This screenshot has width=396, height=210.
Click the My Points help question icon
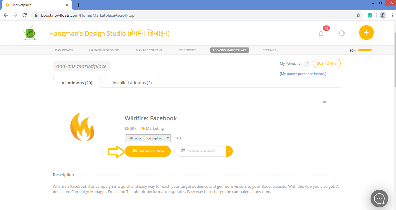(x=307, y=64)
